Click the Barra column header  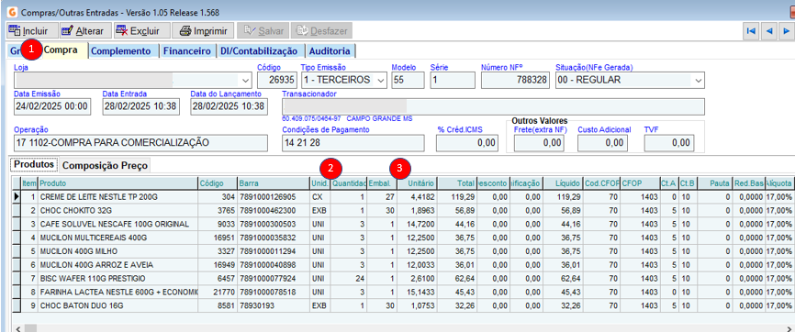coord(274,183)
